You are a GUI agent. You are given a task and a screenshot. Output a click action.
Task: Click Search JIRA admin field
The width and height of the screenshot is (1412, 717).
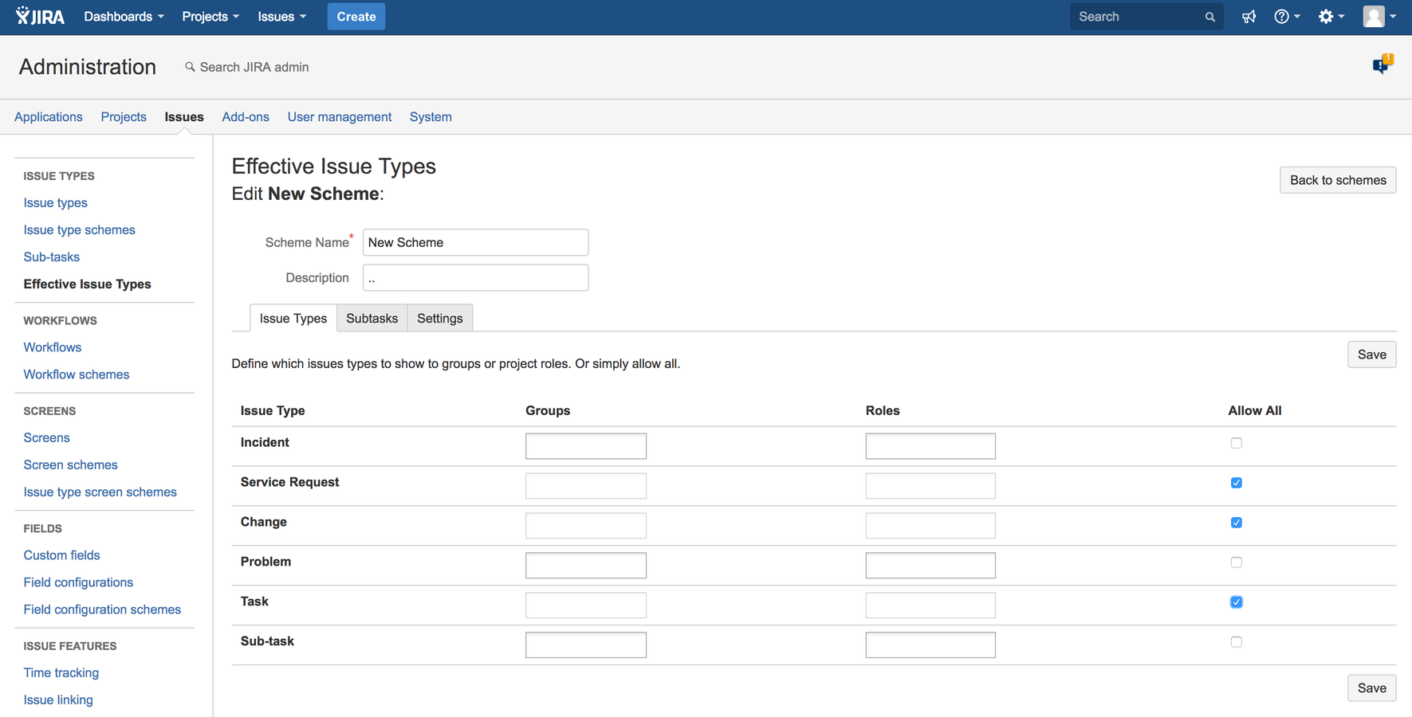click(254, 67)
